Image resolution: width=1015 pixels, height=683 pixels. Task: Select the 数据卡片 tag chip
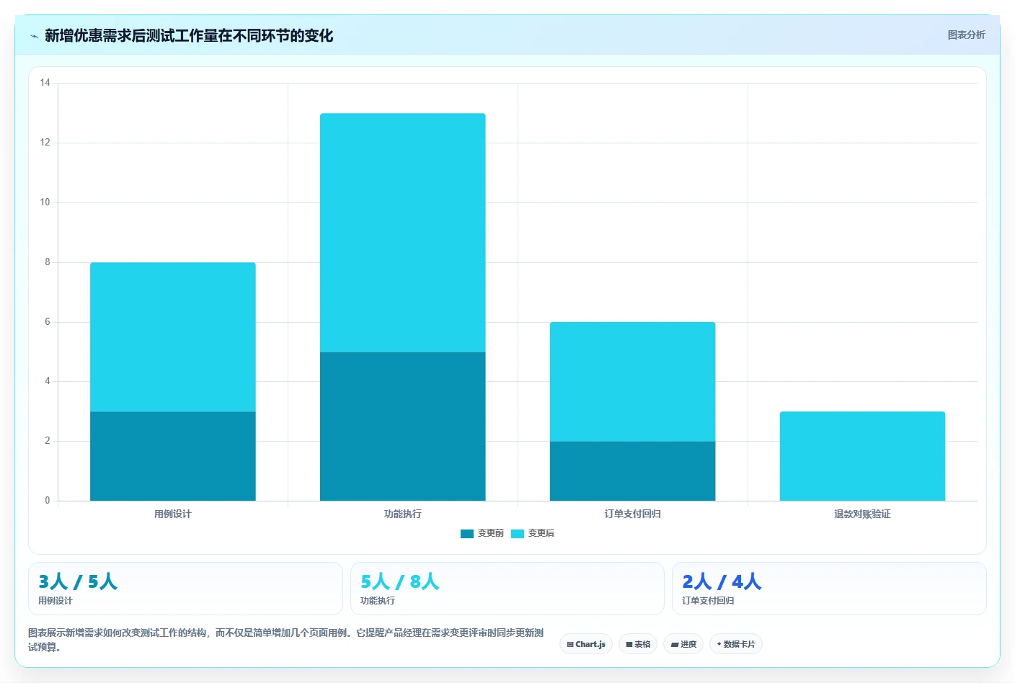tap(736, 644)
